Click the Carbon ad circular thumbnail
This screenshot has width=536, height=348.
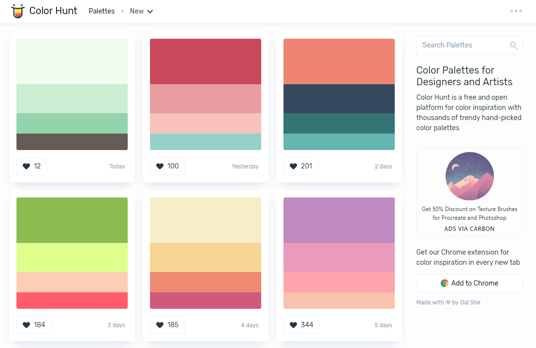[469, 176]
